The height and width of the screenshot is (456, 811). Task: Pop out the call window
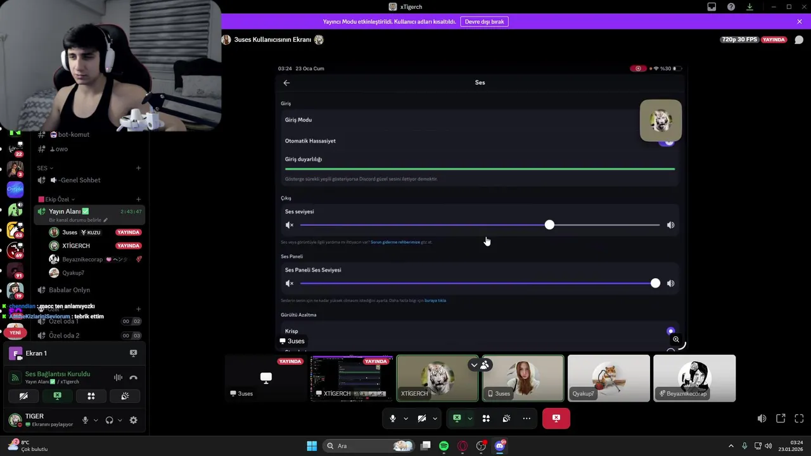pos(781,419)
